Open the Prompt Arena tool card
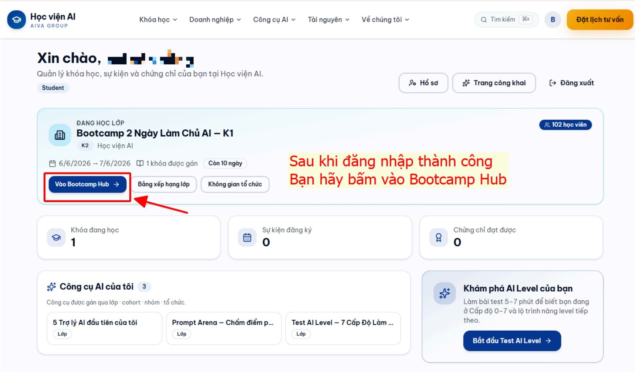 coord(224,328)
